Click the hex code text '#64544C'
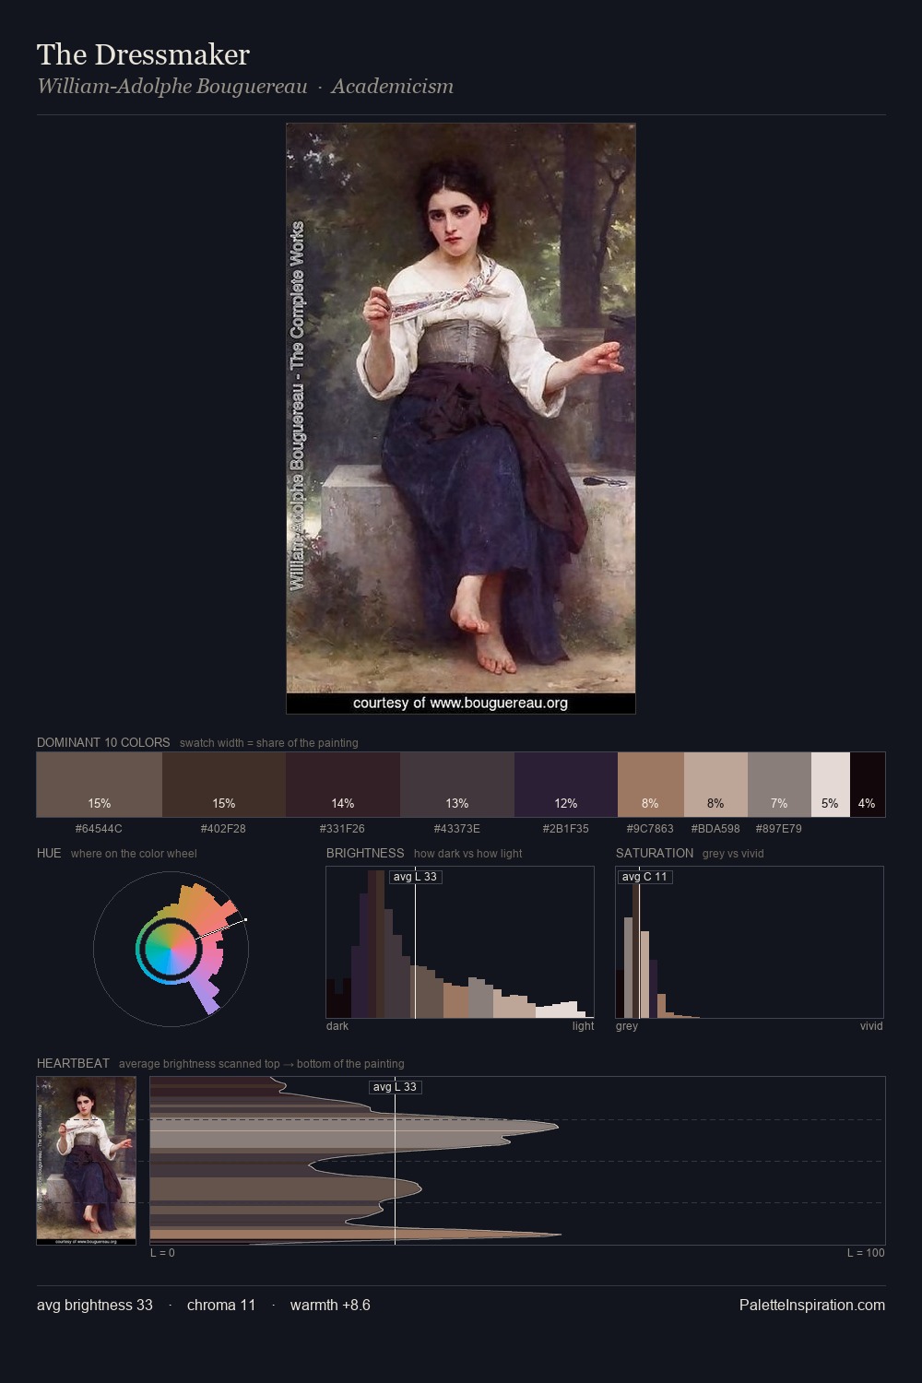Image resolution: width=922 pixels, height=1383 pixels. (99, 829)
